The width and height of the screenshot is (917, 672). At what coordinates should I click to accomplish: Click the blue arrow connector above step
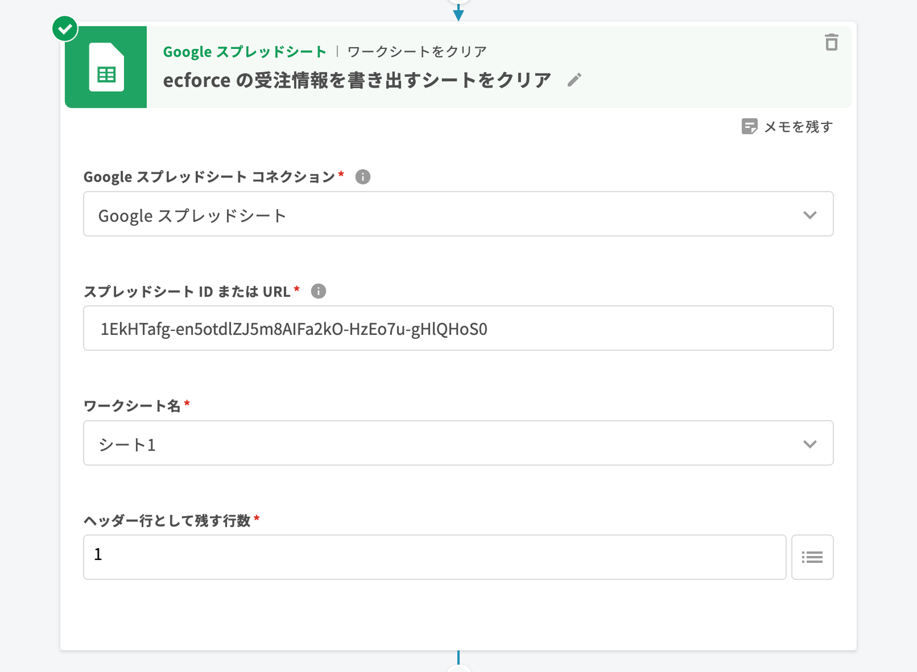(x=458, y=13)
